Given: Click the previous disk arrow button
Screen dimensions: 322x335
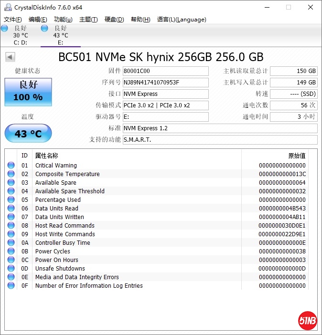Looking at the screenshot, I should [x=10, y=57].
